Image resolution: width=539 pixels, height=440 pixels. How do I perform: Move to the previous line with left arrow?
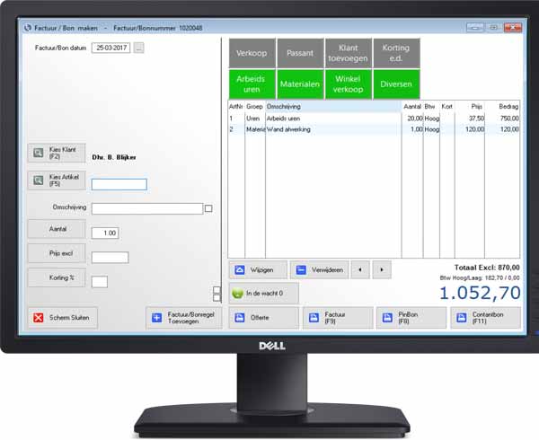[x=360, y=270]
